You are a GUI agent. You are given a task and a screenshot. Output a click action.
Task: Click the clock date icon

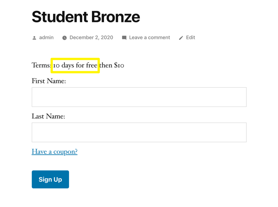(x=65, y=38)
